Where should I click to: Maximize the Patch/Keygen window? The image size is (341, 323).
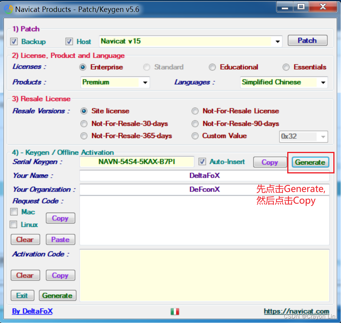[301, 7]
